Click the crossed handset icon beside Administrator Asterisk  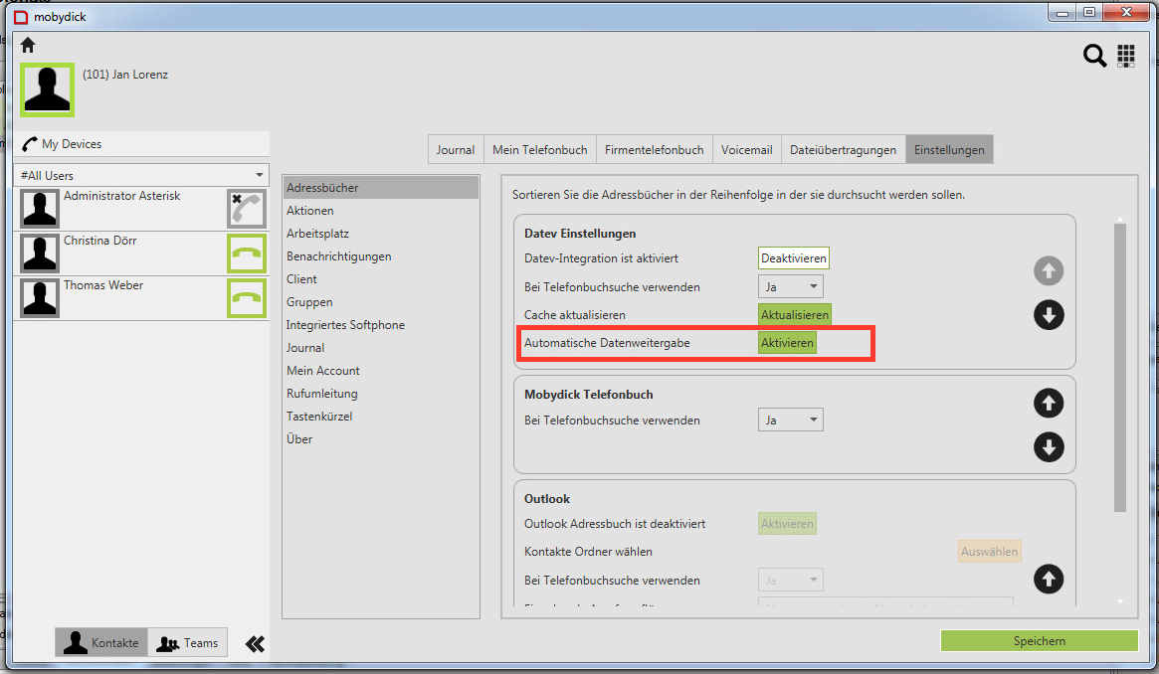[246, 207]
